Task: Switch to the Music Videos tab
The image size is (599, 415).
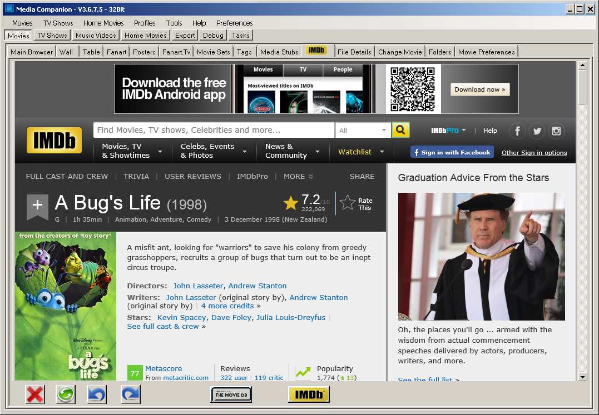Action: pos(96,36)
